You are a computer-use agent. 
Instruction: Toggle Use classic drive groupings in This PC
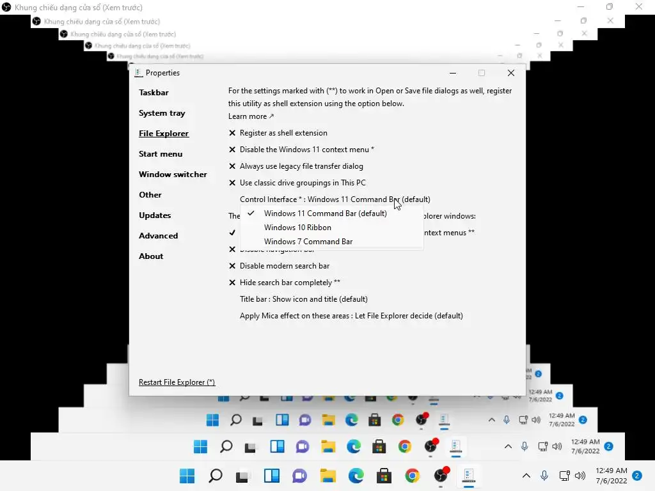pos(297,183)
